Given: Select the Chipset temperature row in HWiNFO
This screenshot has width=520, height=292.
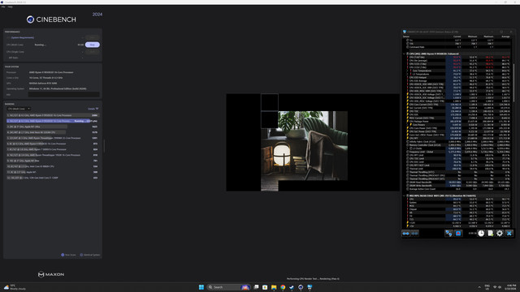Looking at the screenshot, I should 458,209.
